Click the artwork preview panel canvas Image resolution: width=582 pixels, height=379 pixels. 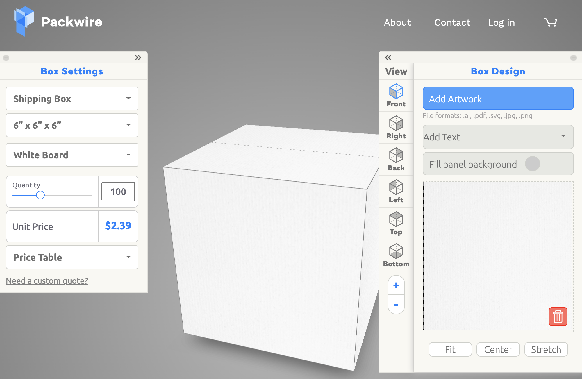[497, 256]
